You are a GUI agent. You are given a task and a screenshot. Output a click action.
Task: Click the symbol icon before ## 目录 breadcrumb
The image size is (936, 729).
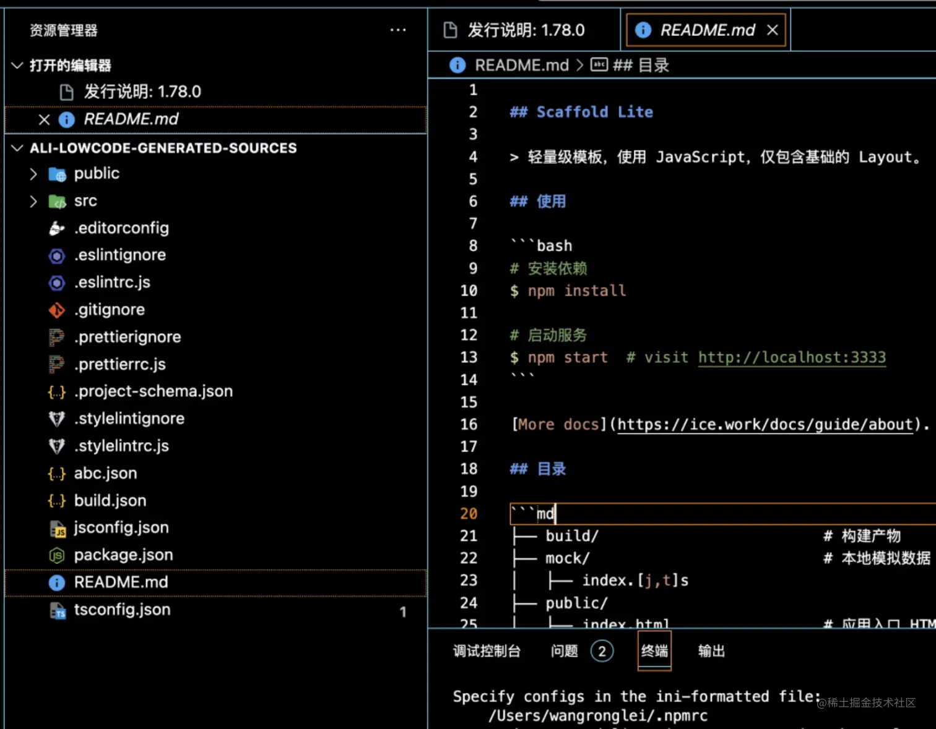[x=599, y=64]
